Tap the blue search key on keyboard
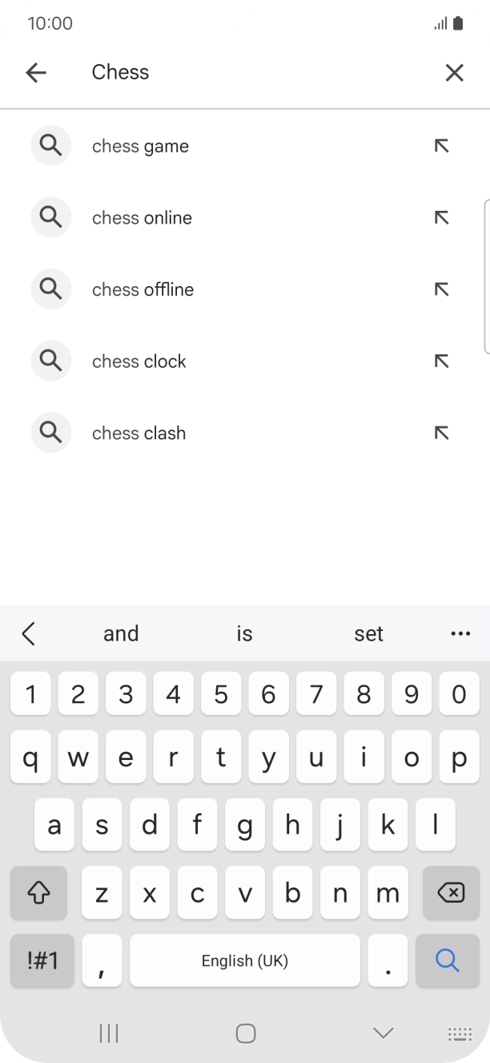This screenshot has height=1063, width=490. (447, 960)
